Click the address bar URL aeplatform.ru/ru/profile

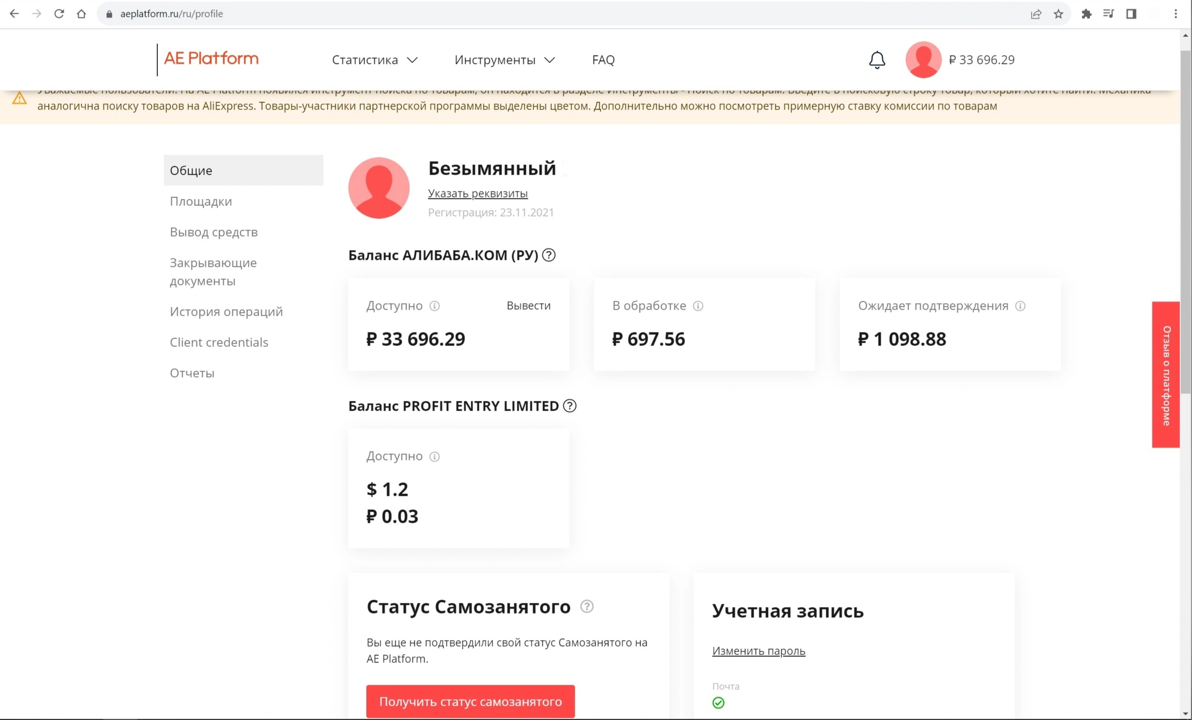point(172,14)
